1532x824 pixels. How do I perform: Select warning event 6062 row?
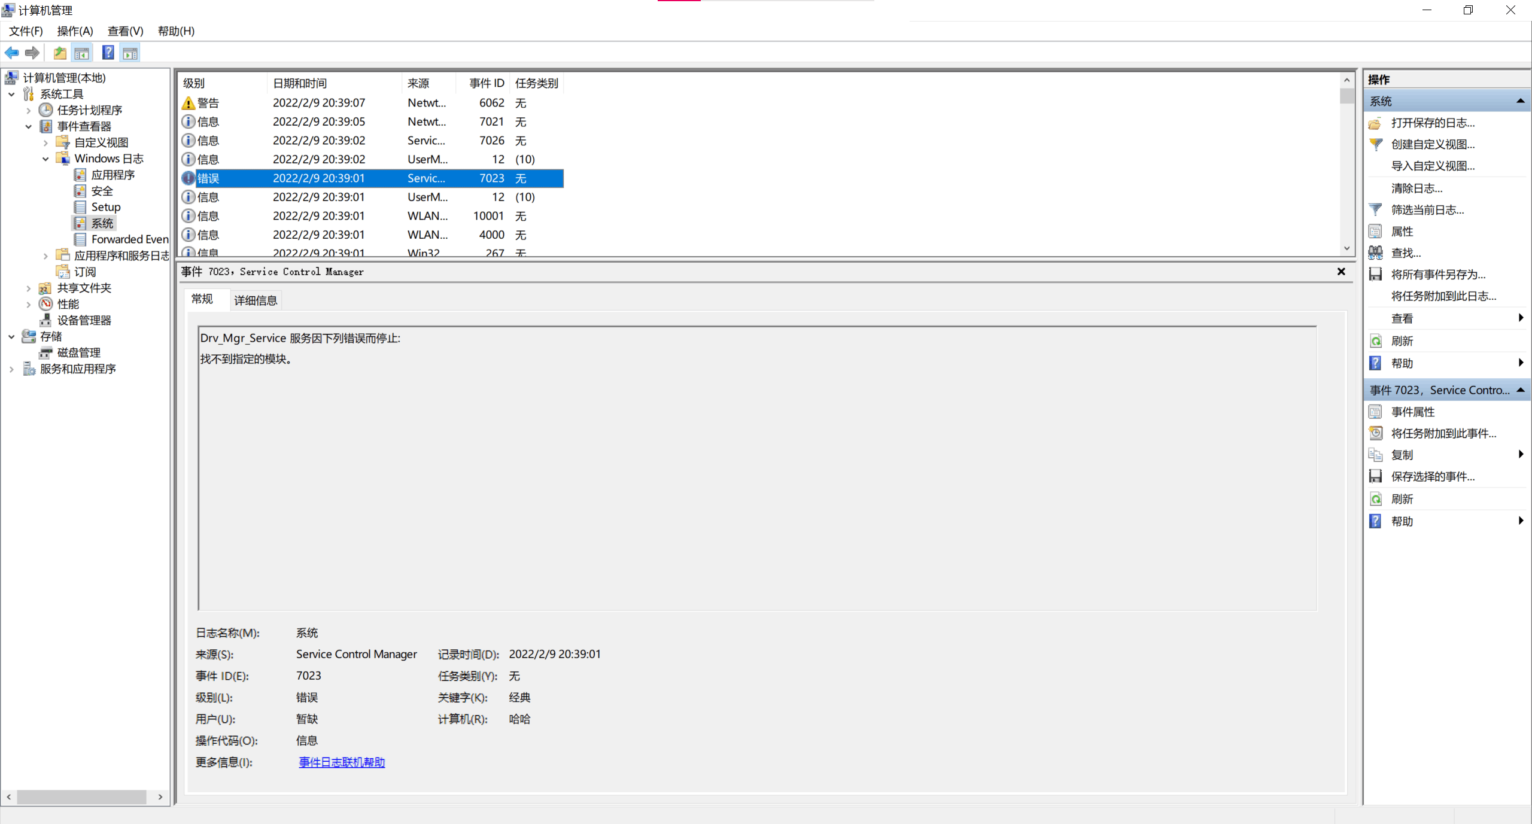pos(371,103)
